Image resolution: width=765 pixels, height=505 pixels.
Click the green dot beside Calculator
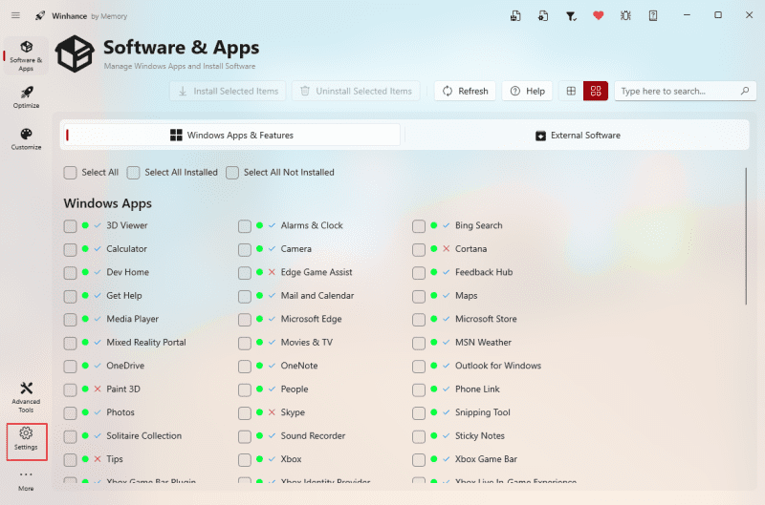tap(85, 249)
